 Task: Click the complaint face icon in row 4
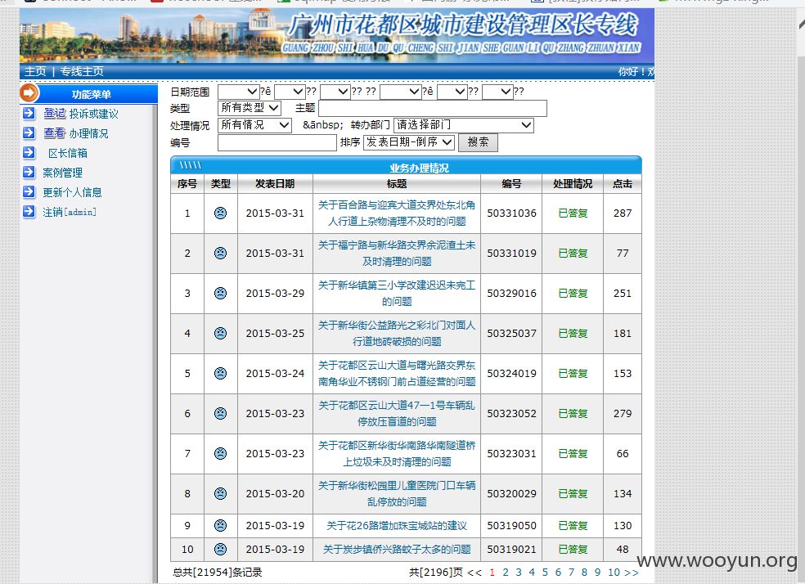tap(220, 333)
